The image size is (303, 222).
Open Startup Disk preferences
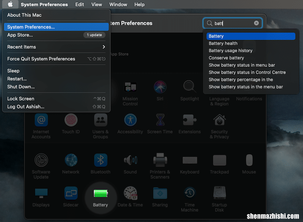coord(219,193)
